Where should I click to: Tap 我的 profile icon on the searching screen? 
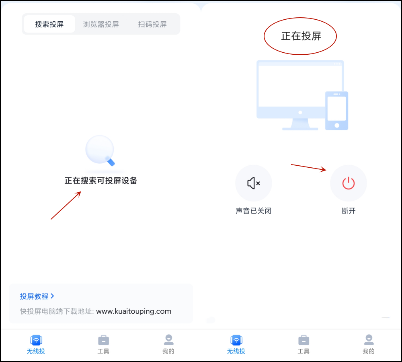(x=168, y=340)
